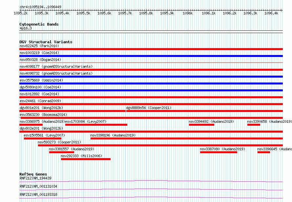Click the nsv292333 (Mills2006) label

click(81, 156)
